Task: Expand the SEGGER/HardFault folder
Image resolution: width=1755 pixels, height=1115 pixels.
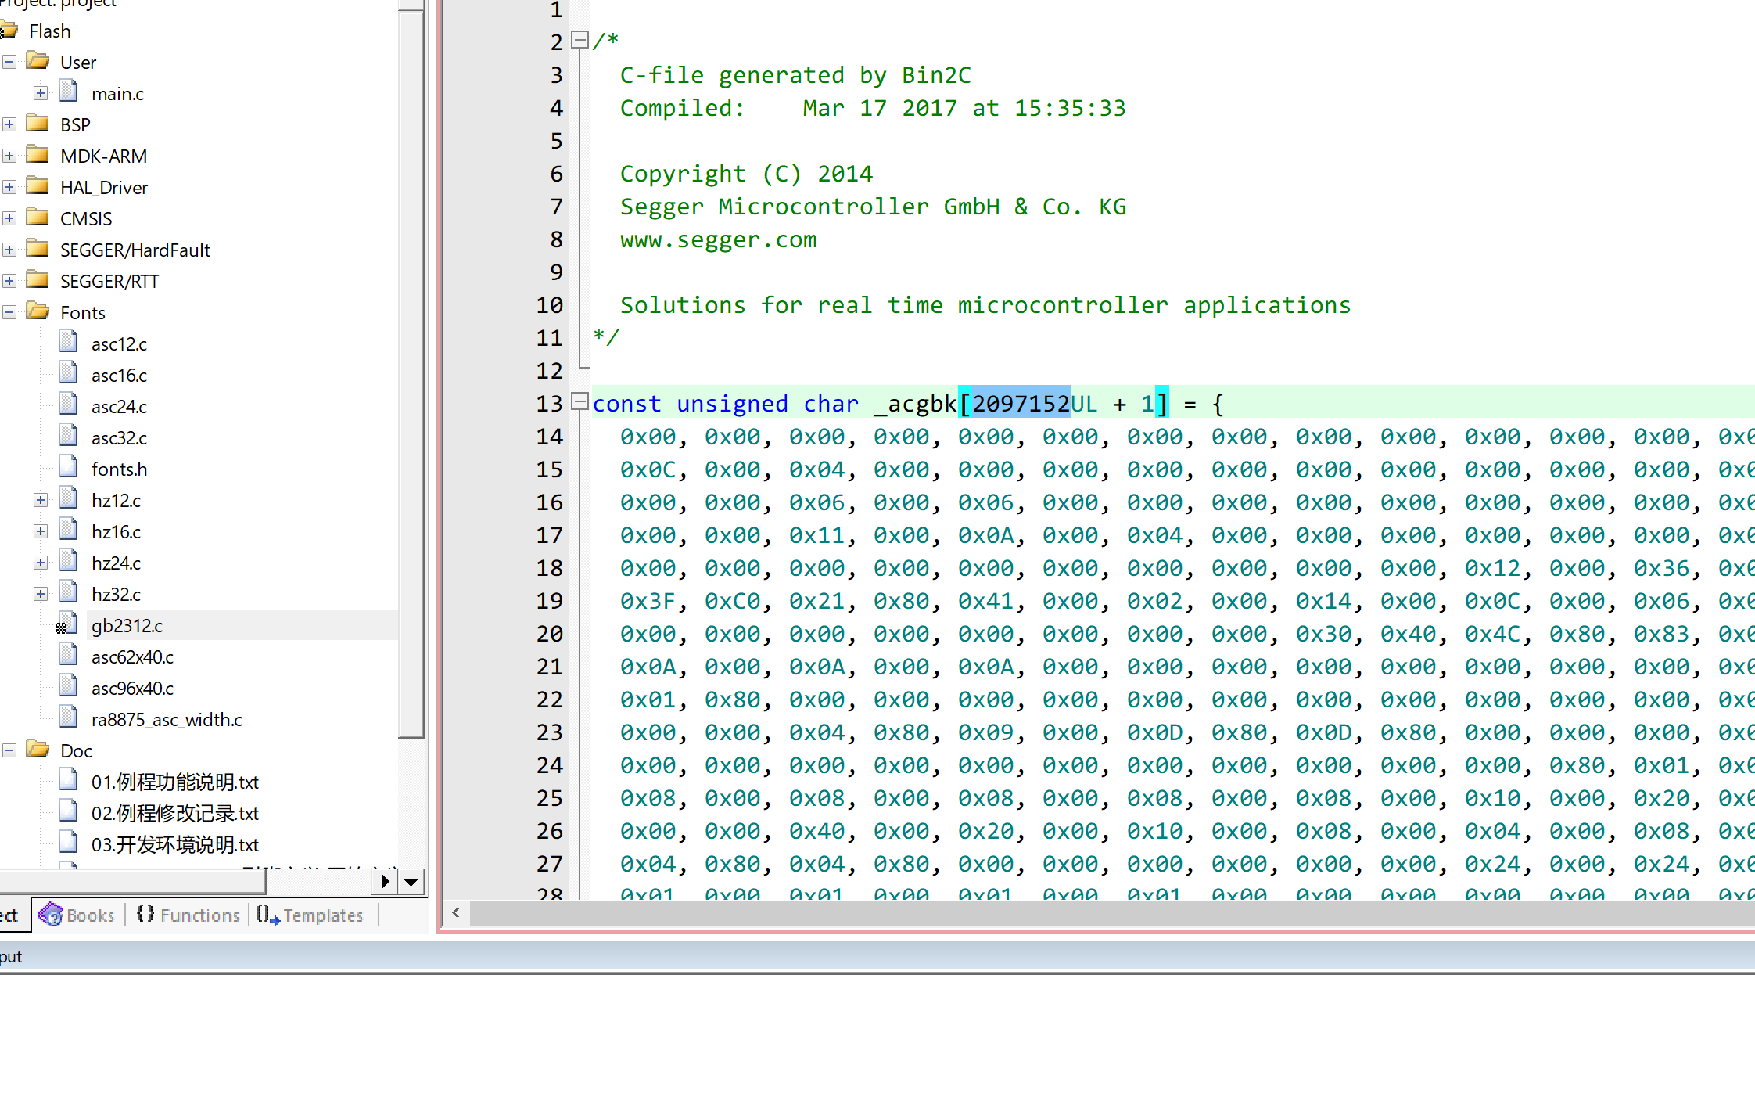Action: click(x=9, y=250)
